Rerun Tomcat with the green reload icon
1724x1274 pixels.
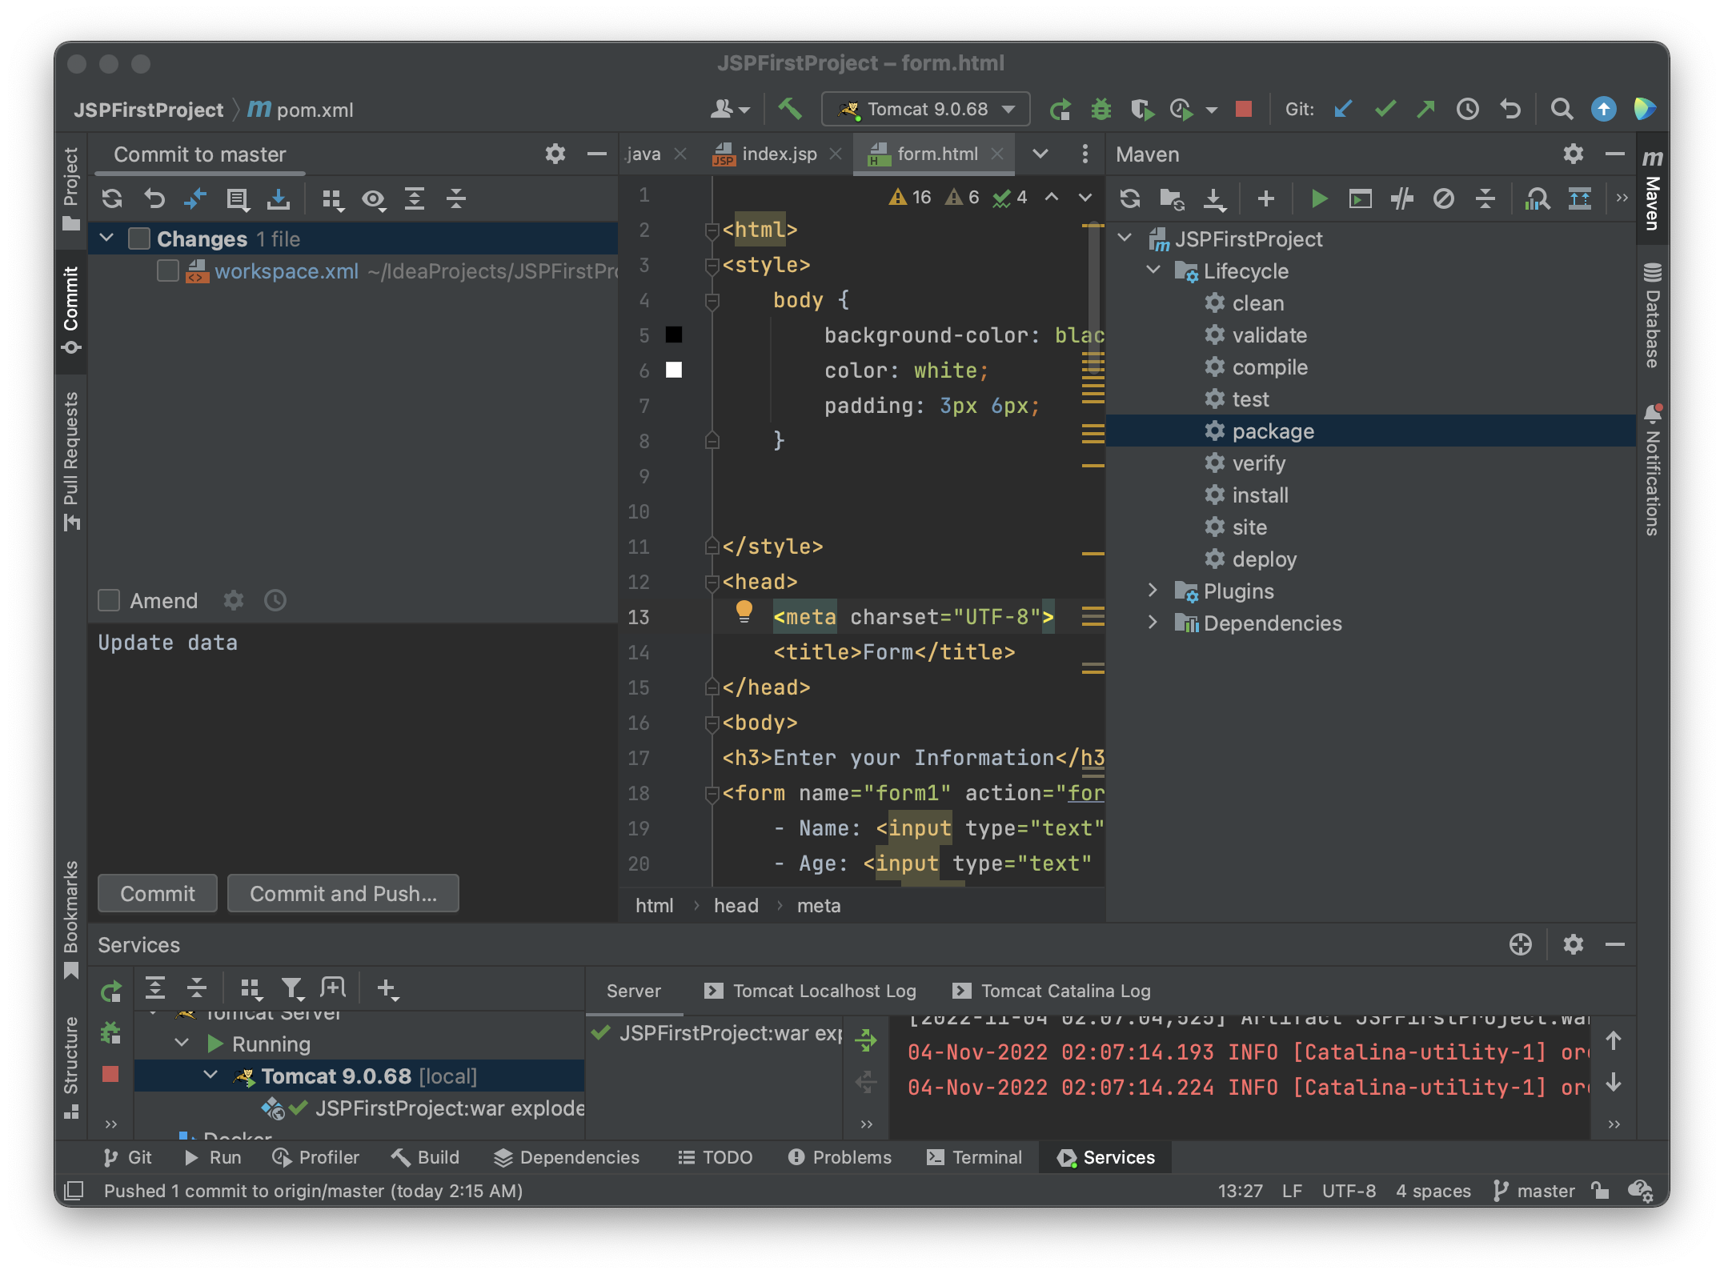(x=1060, y=109)
